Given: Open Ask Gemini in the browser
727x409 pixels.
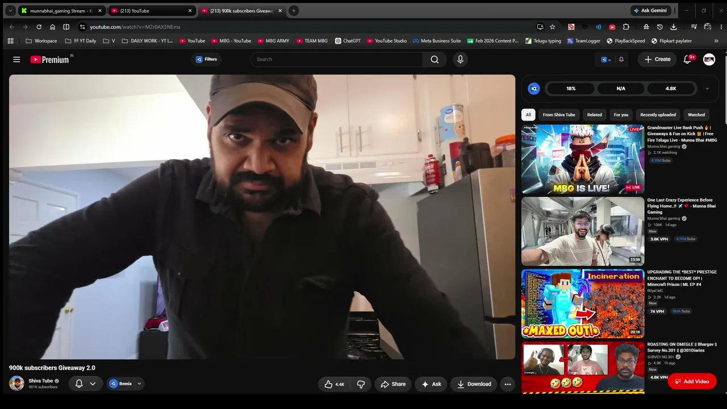Looking at the screenshot, I should (650, 10).
